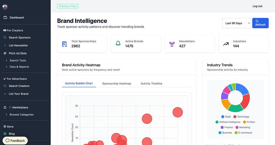The image size is (275, 145).
Task: Click the Log out link
Action: coord(257,6)
